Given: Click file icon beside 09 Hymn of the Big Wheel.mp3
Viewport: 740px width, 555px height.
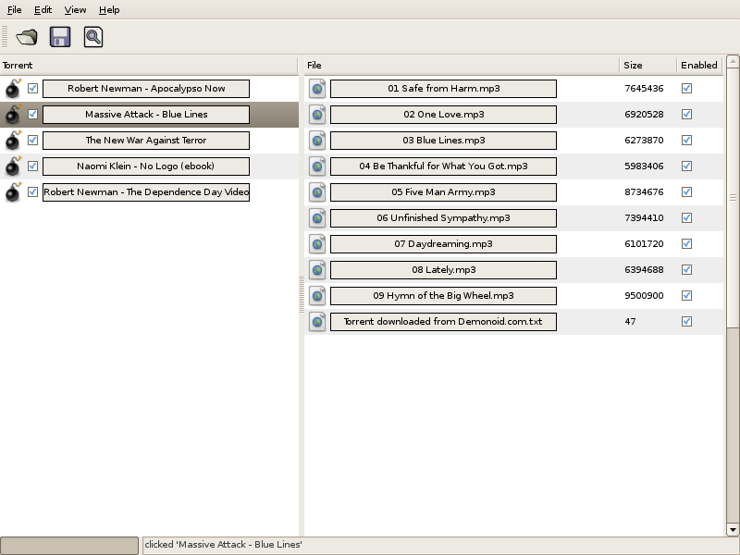Looking at the screenshot, I should coord(317,296).
